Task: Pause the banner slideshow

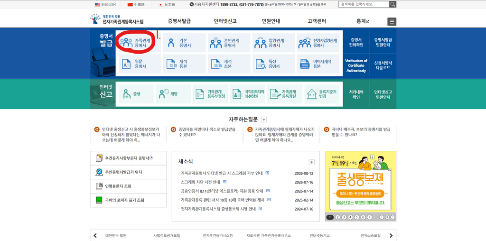Action: [x=387, y=217]
